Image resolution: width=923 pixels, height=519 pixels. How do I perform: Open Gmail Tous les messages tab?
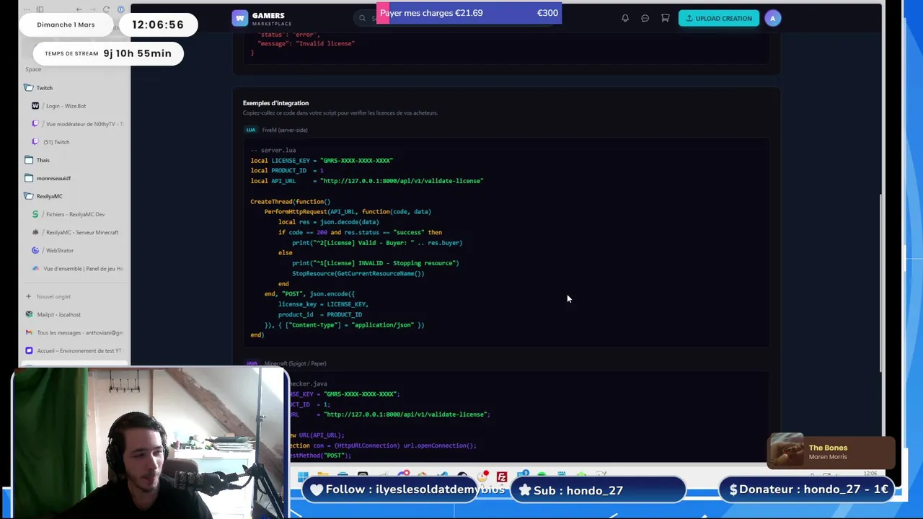[x=74, y=332]
